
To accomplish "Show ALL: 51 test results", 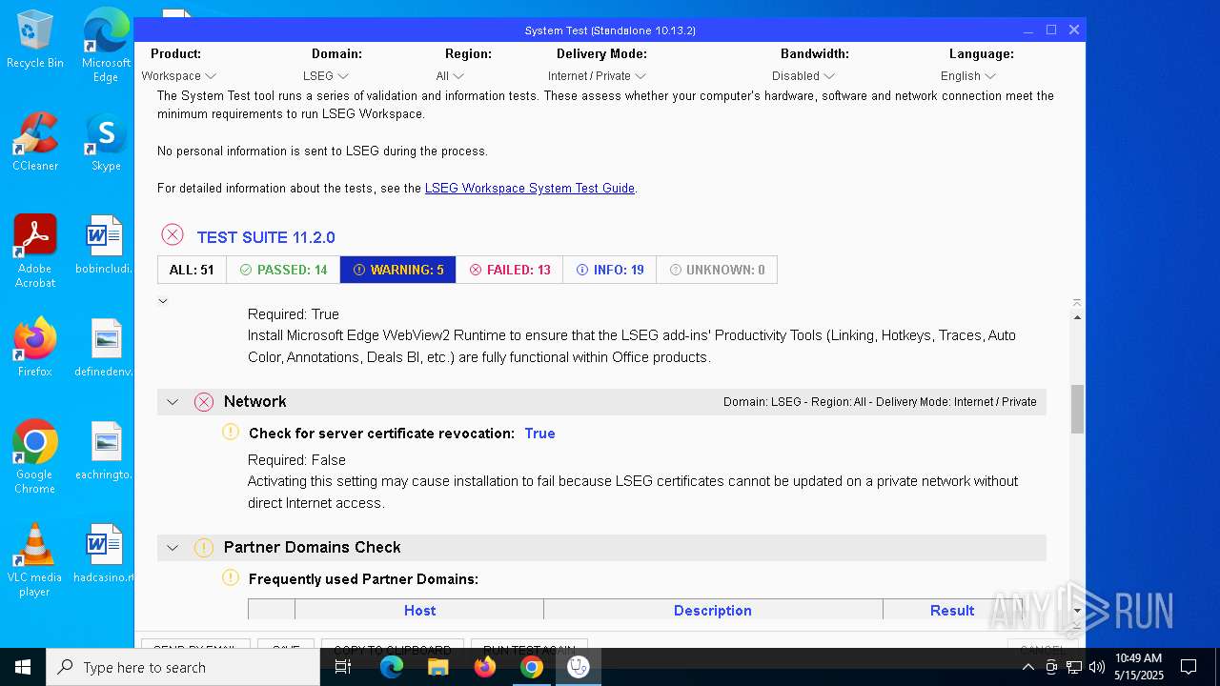I will [192, 270].
